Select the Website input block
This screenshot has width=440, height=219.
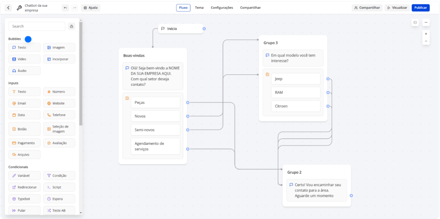(x=59, y=103)
